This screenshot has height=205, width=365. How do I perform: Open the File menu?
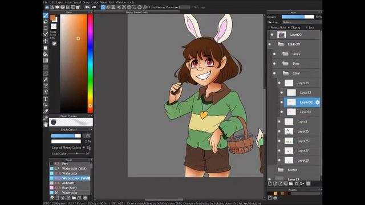[x=46, y=2]
